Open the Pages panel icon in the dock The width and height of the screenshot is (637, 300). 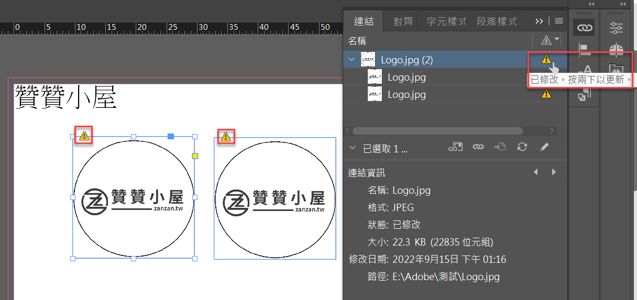(616, 49)
